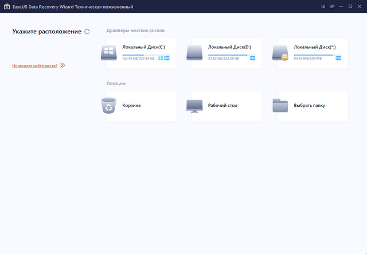
Task: Click the refresh icon next to Укажите расположение
Action: tap(87, 32)
